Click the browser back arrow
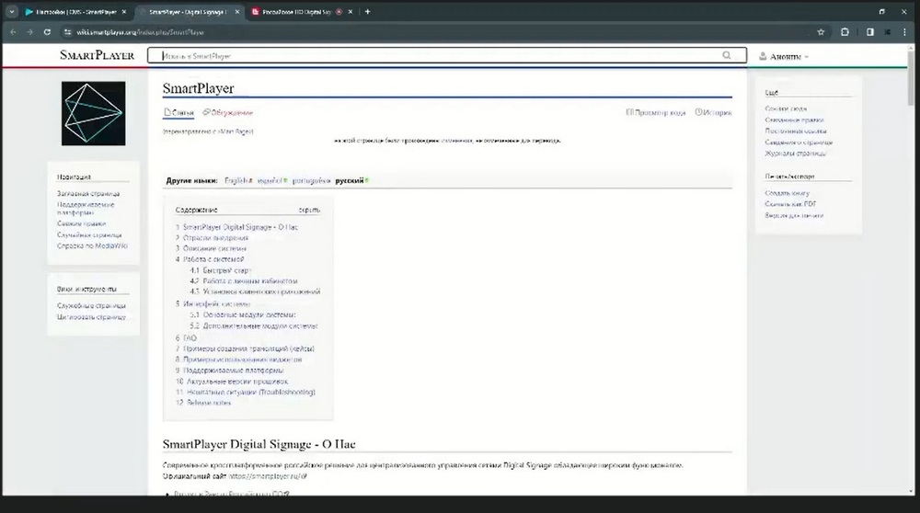 13,32
